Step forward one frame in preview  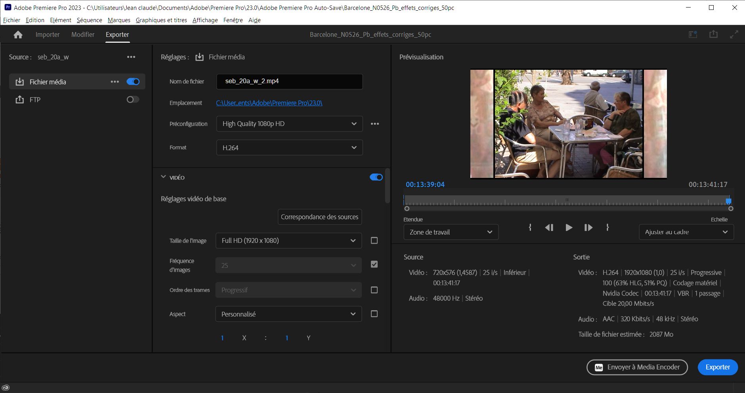[x=588, y=227]
